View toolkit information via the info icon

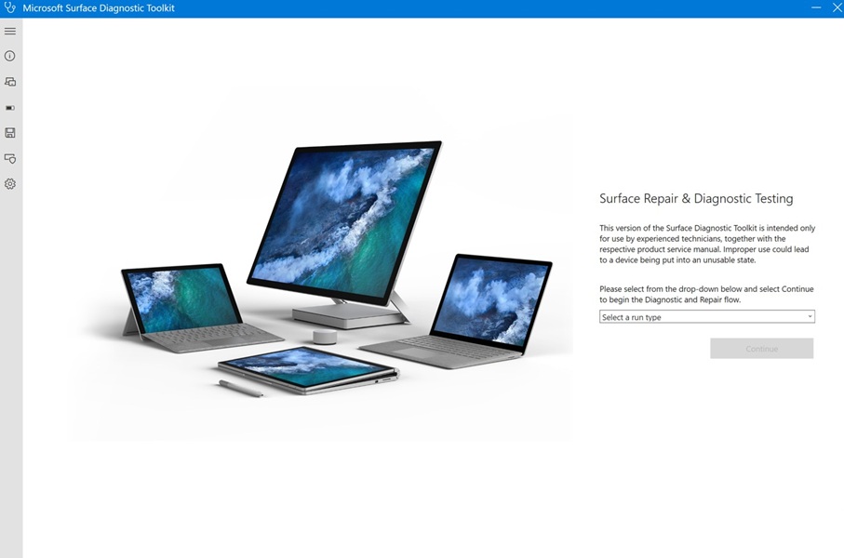pos(10,56)
